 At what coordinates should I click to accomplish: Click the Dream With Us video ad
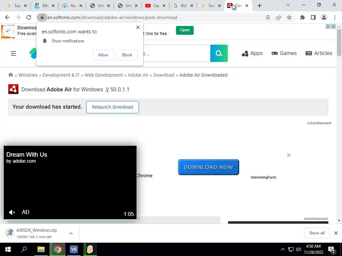(x=70, y=182)
